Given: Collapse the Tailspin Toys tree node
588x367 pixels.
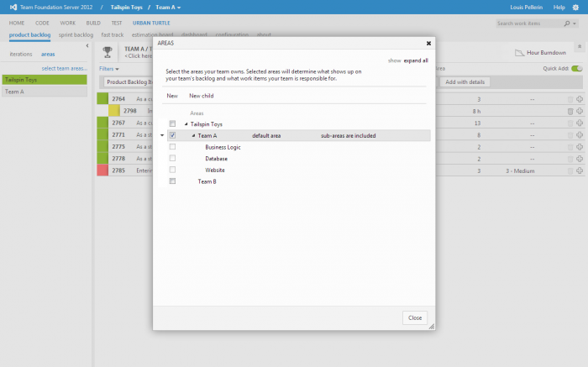Looking at the screenshot, I should pyautogui.click(x=186, y=123).
